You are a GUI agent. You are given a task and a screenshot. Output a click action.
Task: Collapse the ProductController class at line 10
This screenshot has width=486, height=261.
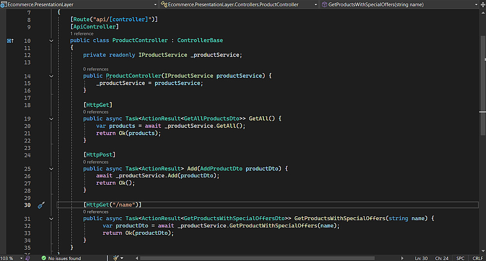click(51, 41)
